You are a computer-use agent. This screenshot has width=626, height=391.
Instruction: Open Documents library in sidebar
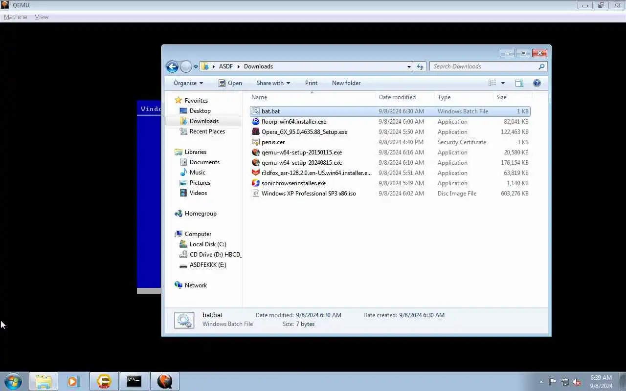[x=204, y=162]
